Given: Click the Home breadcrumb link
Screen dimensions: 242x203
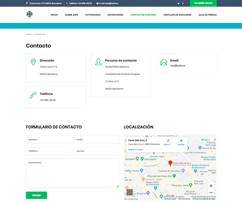Looking at the screenshot, I should tap(29, 34).
